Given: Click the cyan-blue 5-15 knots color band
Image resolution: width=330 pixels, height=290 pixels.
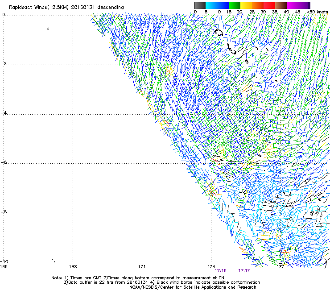Looking at the screenshot, I should click(217, 5).
